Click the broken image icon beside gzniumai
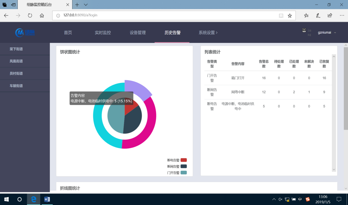Screen dimensions: 348x205 (304, 30)
